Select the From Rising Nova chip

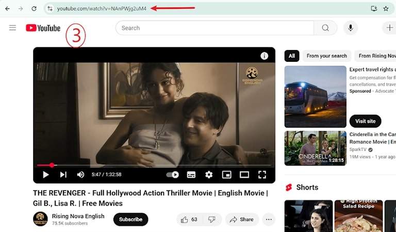(376, 56)
